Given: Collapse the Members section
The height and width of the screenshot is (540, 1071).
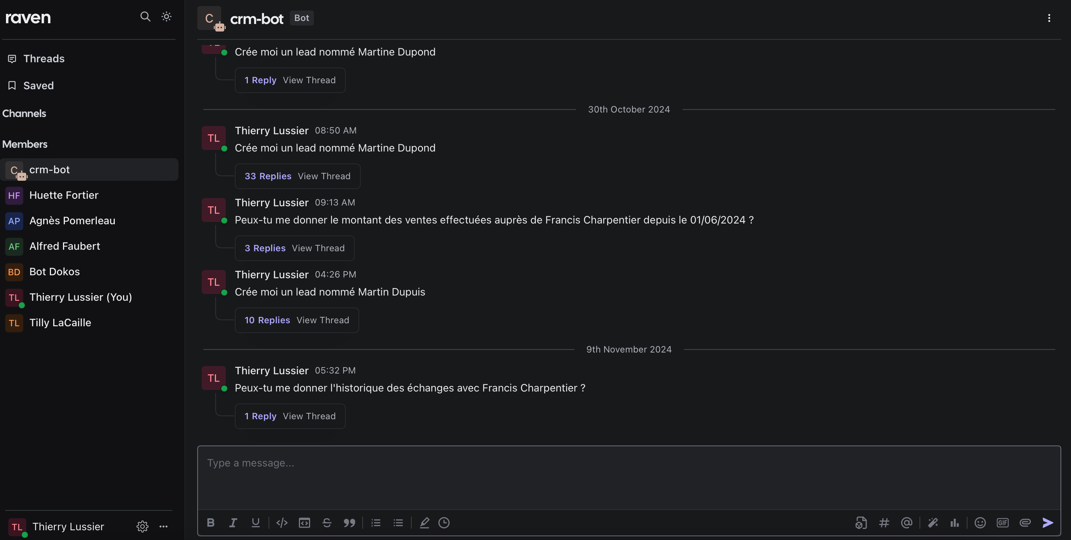Looking at the screenshot, I should [x=25, y=144].
